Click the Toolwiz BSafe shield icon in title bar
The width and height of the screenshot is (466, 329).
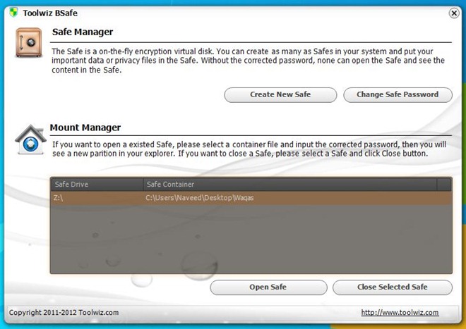point(13,13)
